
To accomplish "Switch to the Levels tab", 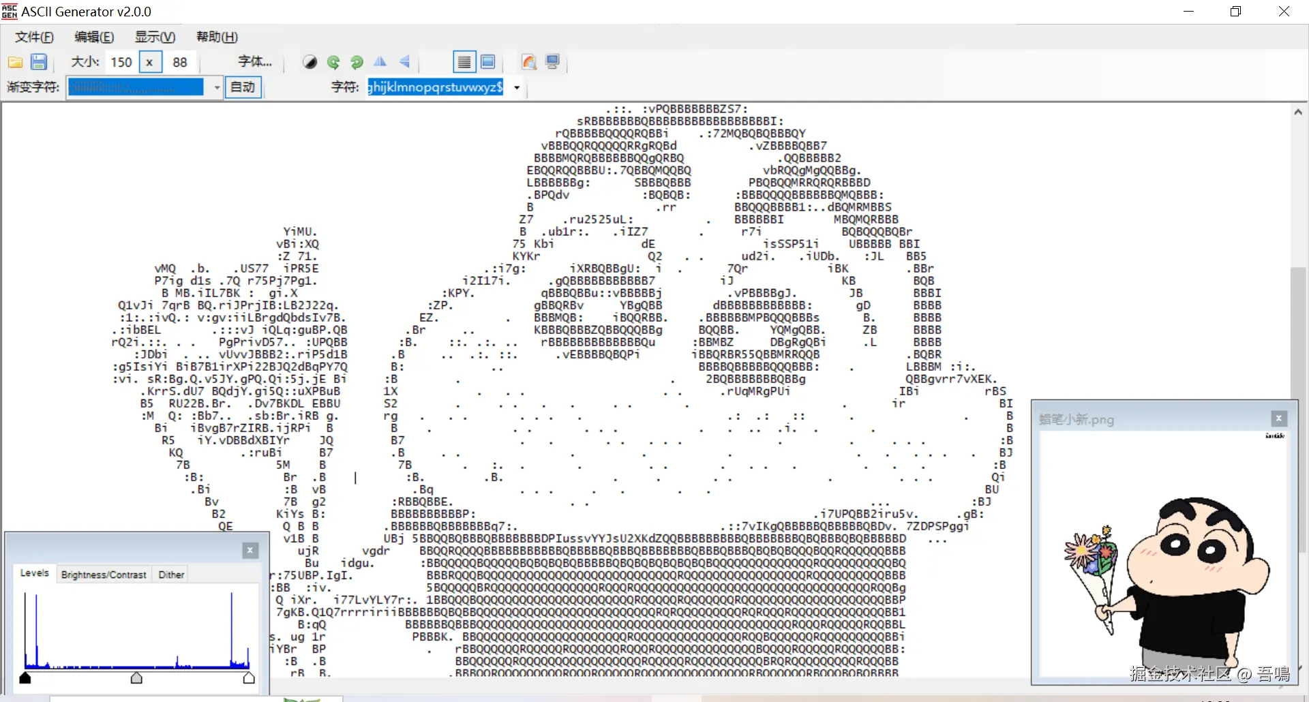I will click(x=35, y=573).
